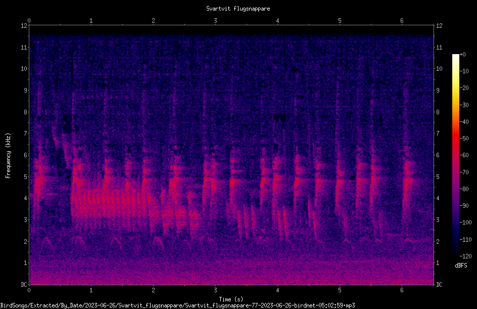Click the '-100' color scale label
The height and width of the screenshot is (309, 477).
tap(465, 223)
